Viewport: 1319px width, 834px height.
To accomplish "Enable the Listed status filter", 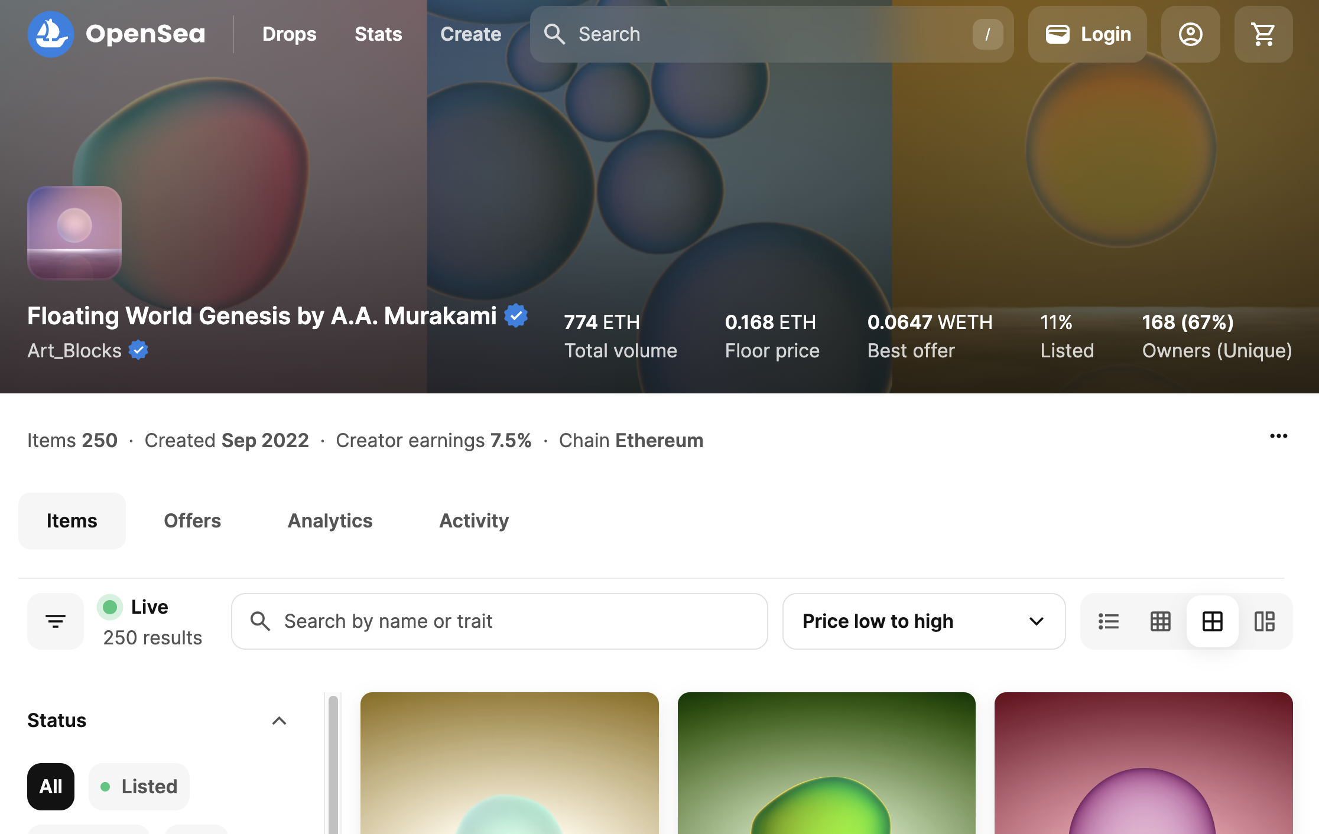I will tap(139, 787).
